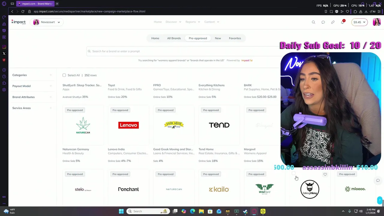Open GX Cleaner icon in sidebar
384x216 pixels.
tap(4, 24)
